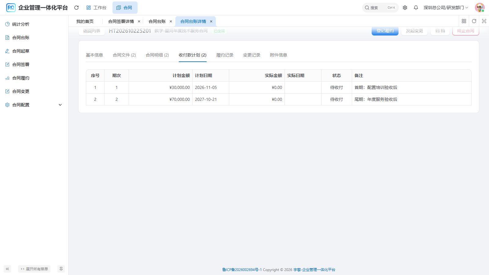The image size is (489, 275).
Task: Expand the 合同配置 menu
Action: point(34,105)
